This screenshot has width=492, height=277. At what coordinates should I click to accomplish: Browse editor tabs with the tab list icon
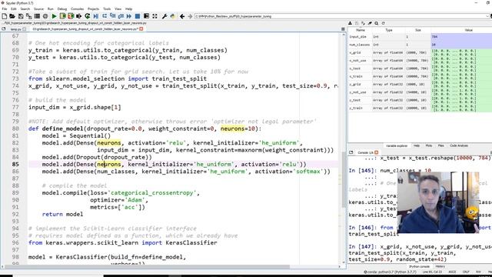(4, 29)
